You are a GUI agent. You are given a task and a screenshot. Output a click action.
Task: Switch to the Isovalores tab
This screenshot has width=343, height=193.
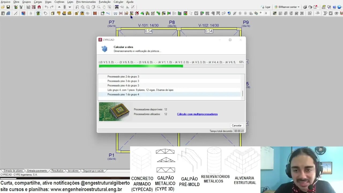[x=73, y=171]
